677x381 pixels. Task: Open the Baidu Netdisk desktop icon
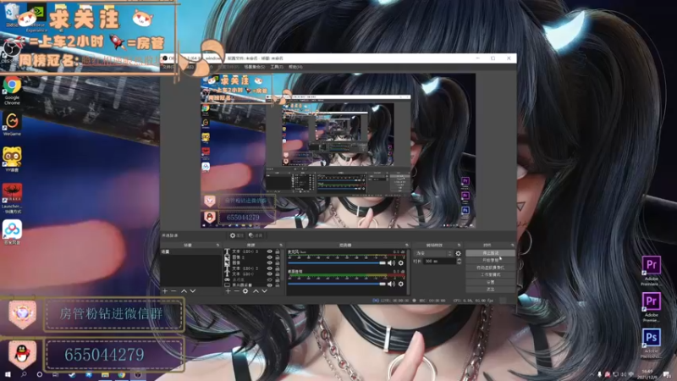tap(12, 232)
